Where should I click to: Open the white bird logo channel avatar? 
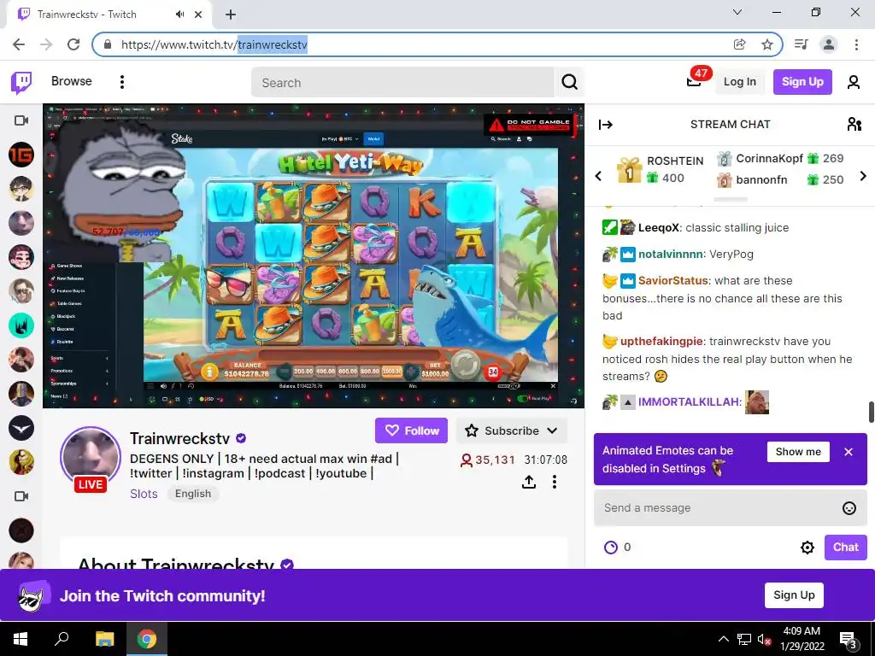point(21,428)
